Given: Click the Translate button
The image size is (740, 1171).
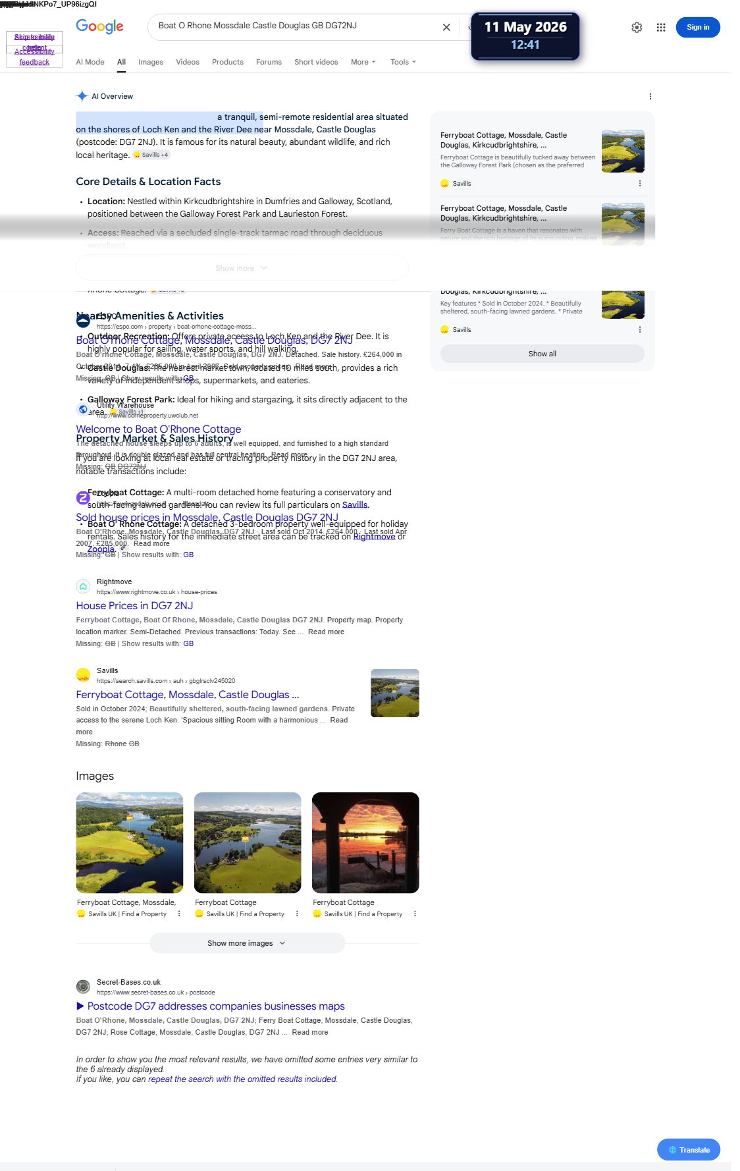Looking at the screenshot, I should 689,1150.
